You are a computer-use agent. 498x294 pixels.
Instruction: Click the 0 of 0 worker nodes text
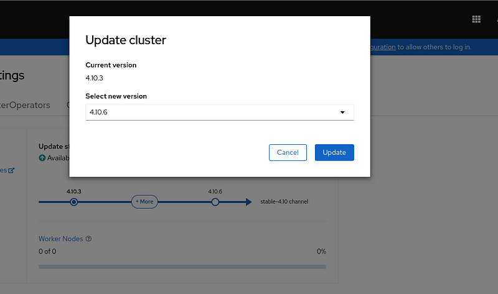pos(47,252)
